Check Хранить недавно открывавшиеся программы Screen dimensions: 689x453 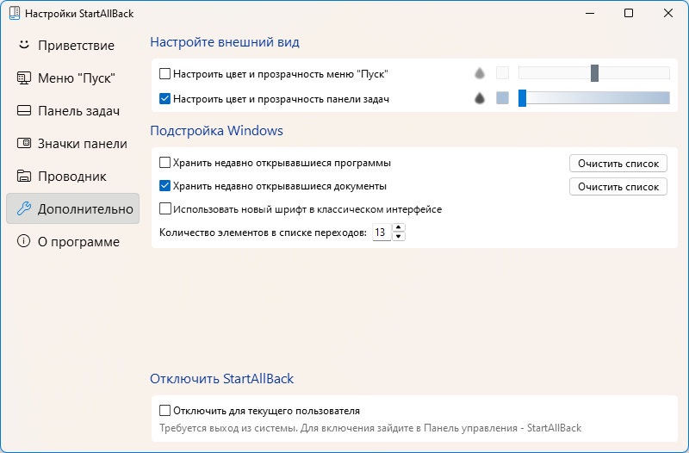point(164,163)
